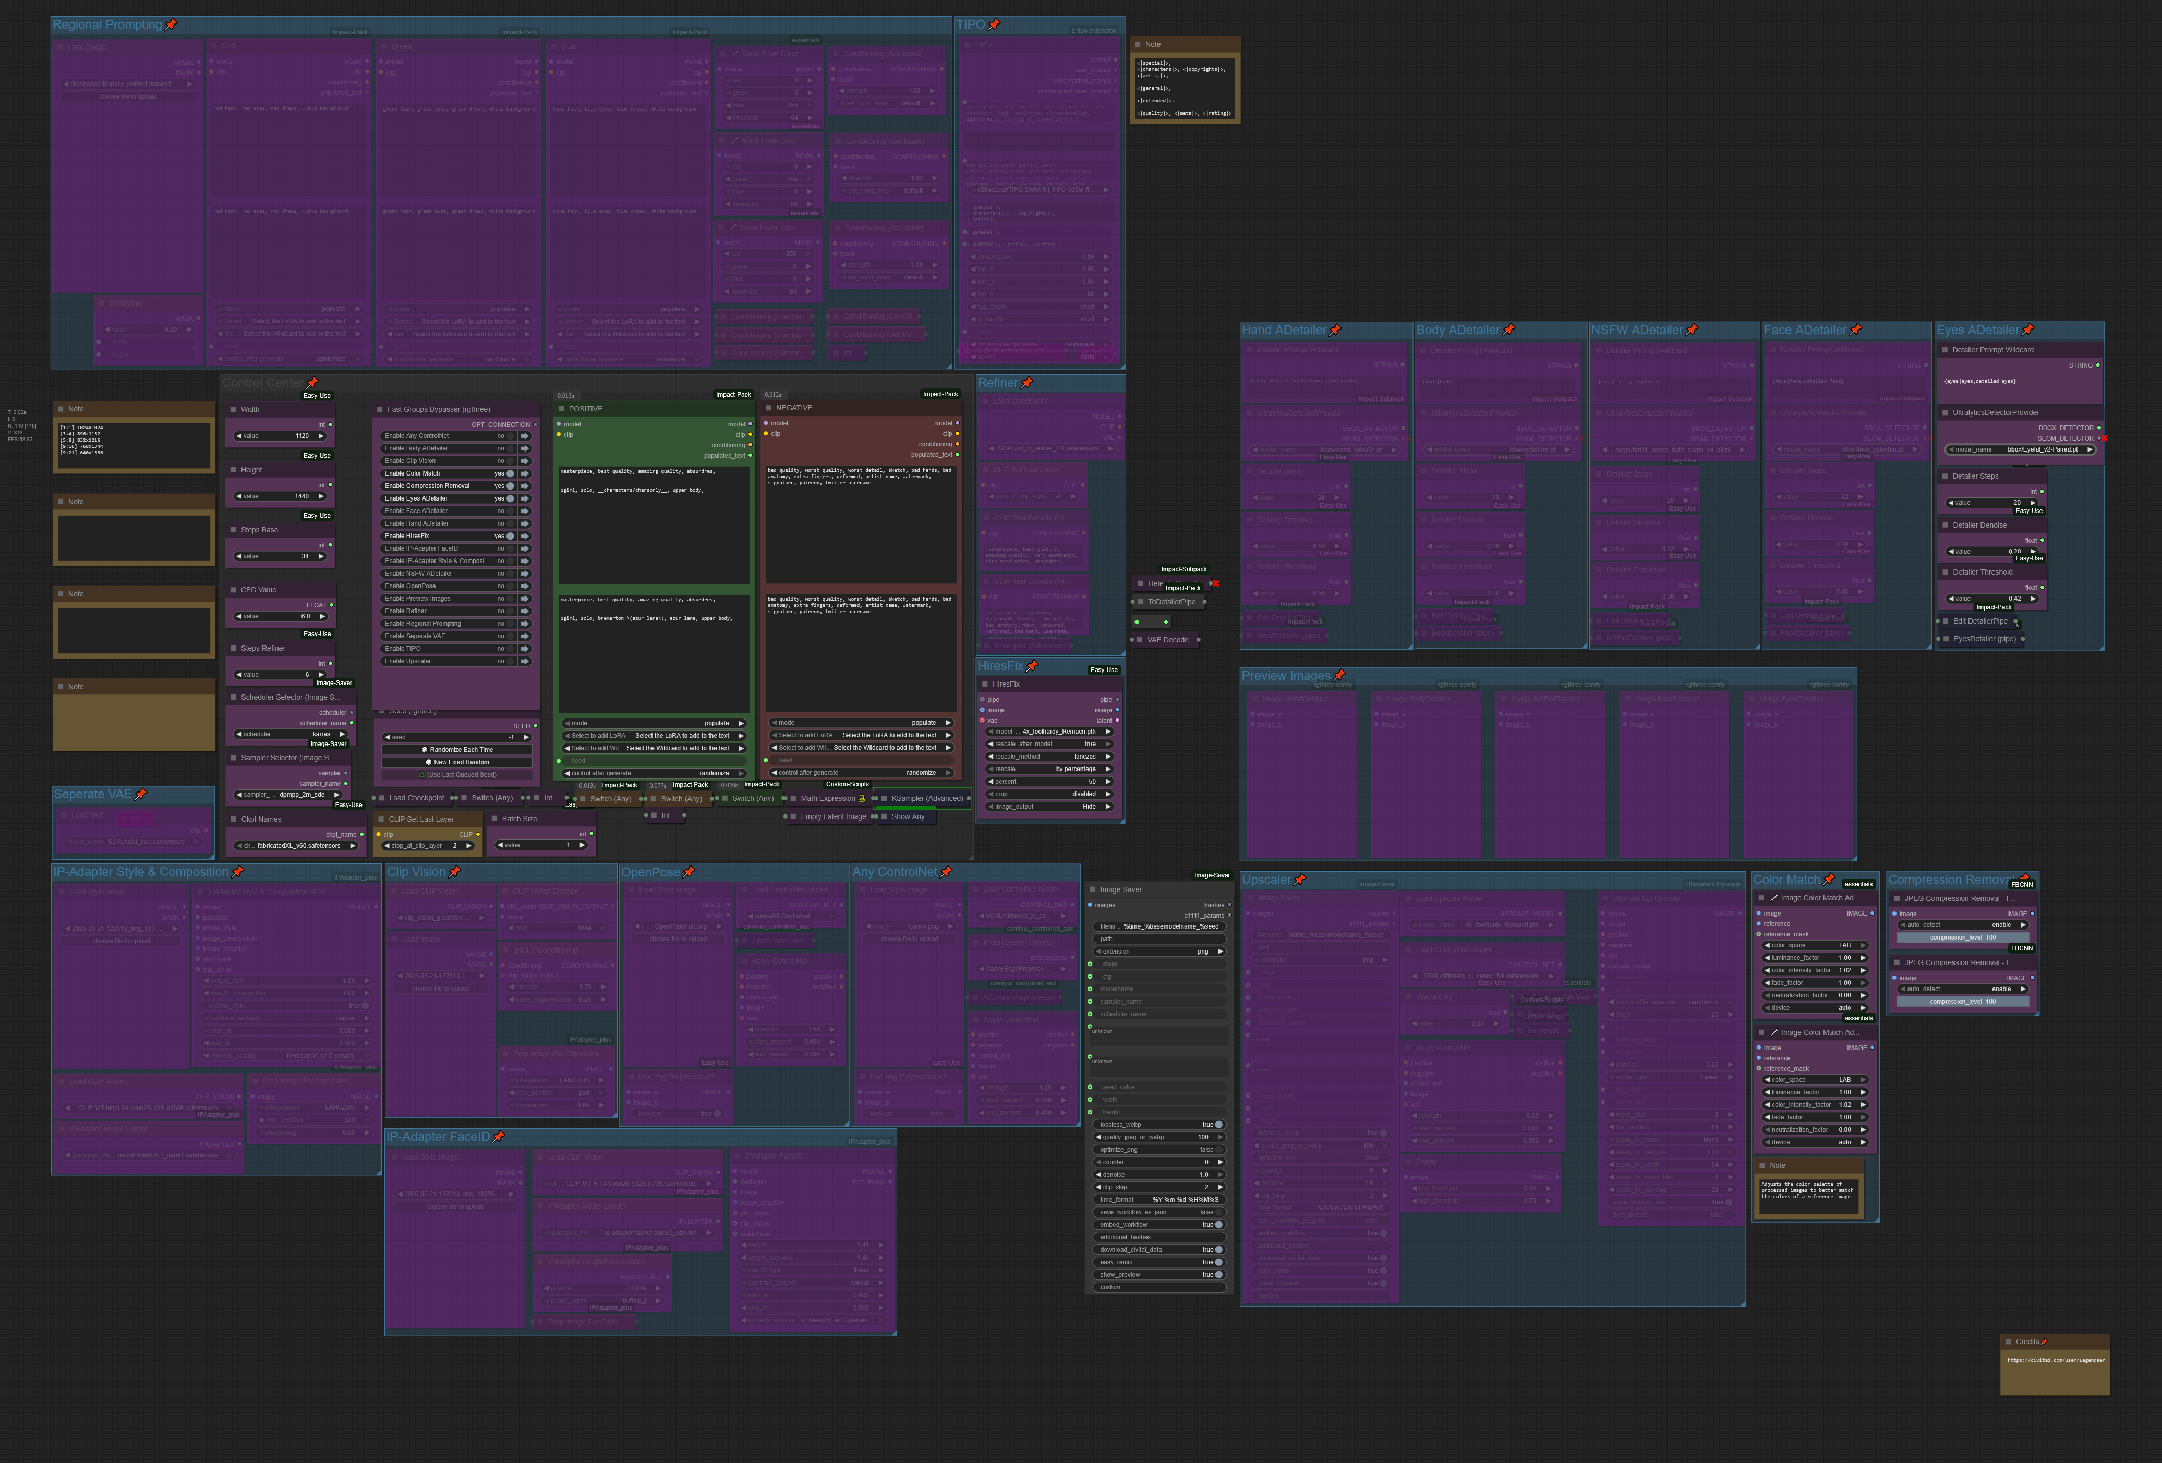Click collapse dot on Fast Groups Bypasser node
The image size is (2162, 1463).
[380, 409]
